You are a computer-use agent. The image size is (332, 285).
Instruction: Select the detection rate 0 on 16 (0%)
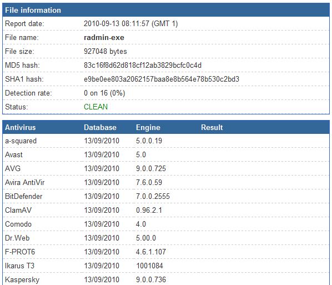[104, 93]
